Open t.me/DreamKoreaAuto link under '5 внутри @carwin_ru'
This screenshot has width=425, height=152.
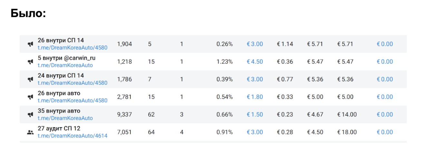pyautogui.click(x=65, y=65)
